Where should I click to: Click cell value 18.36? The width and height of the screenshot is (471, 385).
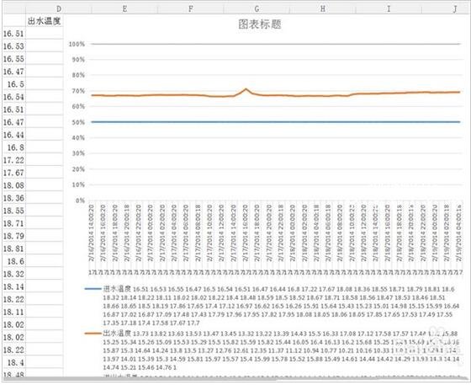[13, 198]
